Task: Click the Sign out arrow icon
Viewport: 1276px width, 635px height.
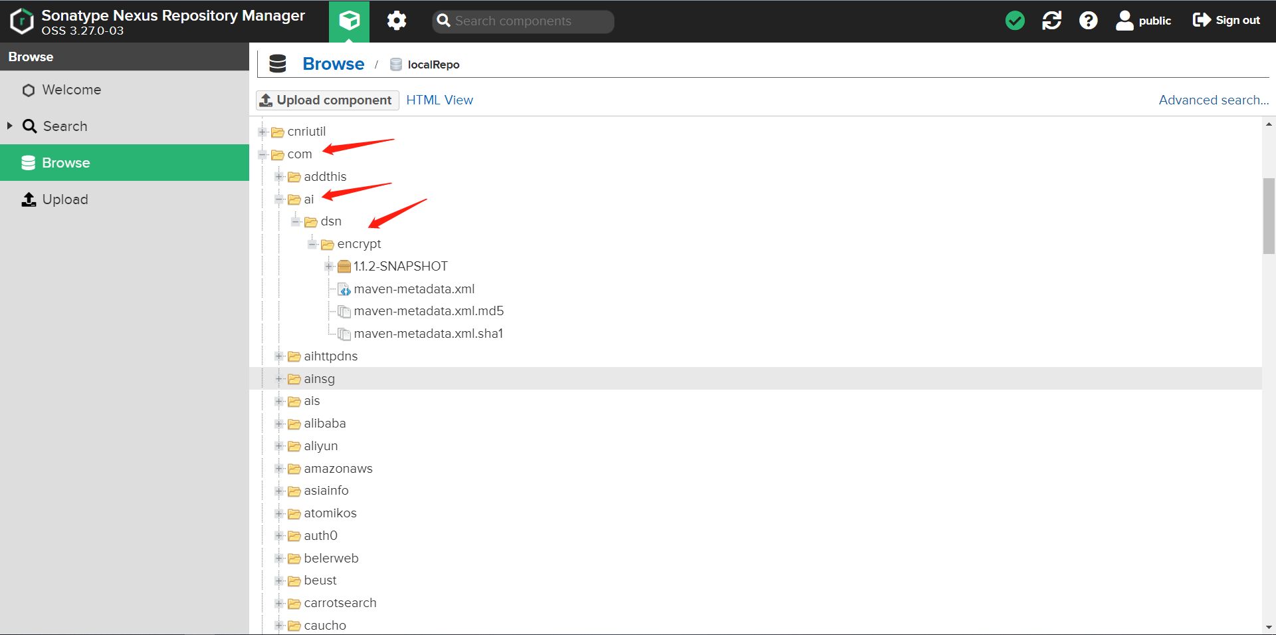Action: point(1202,20)
